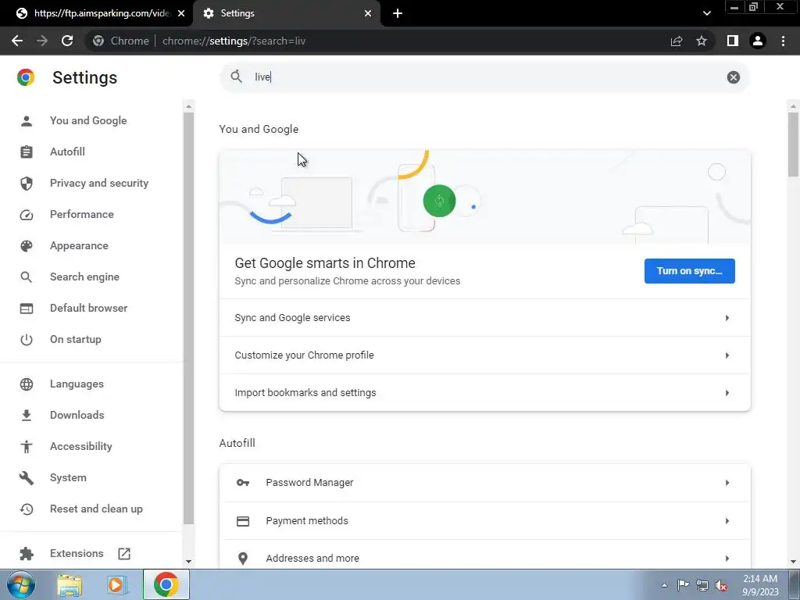Bookmark this tab with the star icon
The height and width of the screenshot is (600, 800).
[702, 41]
